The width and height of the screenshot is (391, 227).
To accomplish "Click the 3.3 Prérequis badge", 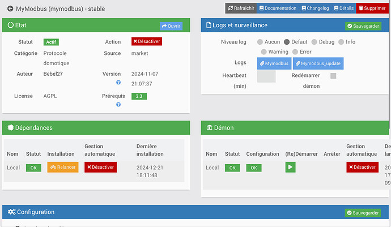I will click(x=139, y=96).
